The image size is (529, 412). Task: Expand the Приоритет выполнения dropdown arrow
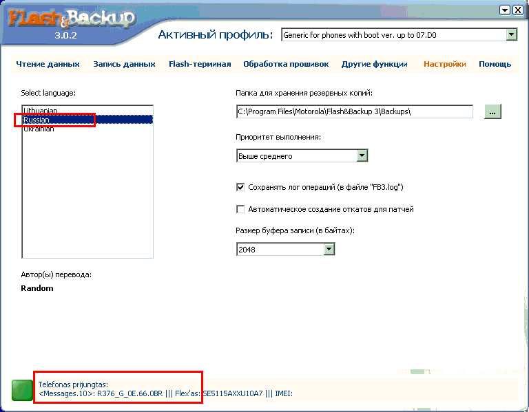click(x=362, y=155)
